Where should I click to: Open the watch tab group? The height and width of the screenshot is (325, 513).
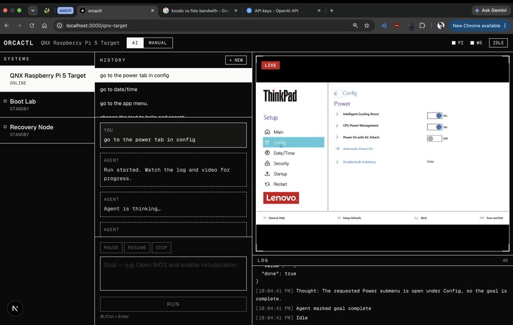coord(65,10)
